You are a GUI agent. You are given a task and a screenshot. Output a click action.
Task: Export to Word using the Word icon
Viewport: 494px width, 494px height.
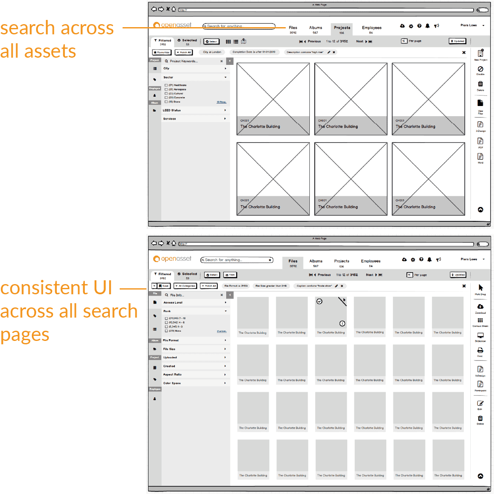point(480,157)
